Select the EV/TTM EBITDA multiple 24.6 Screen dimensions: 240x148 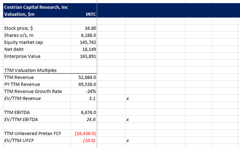point(91,120)
